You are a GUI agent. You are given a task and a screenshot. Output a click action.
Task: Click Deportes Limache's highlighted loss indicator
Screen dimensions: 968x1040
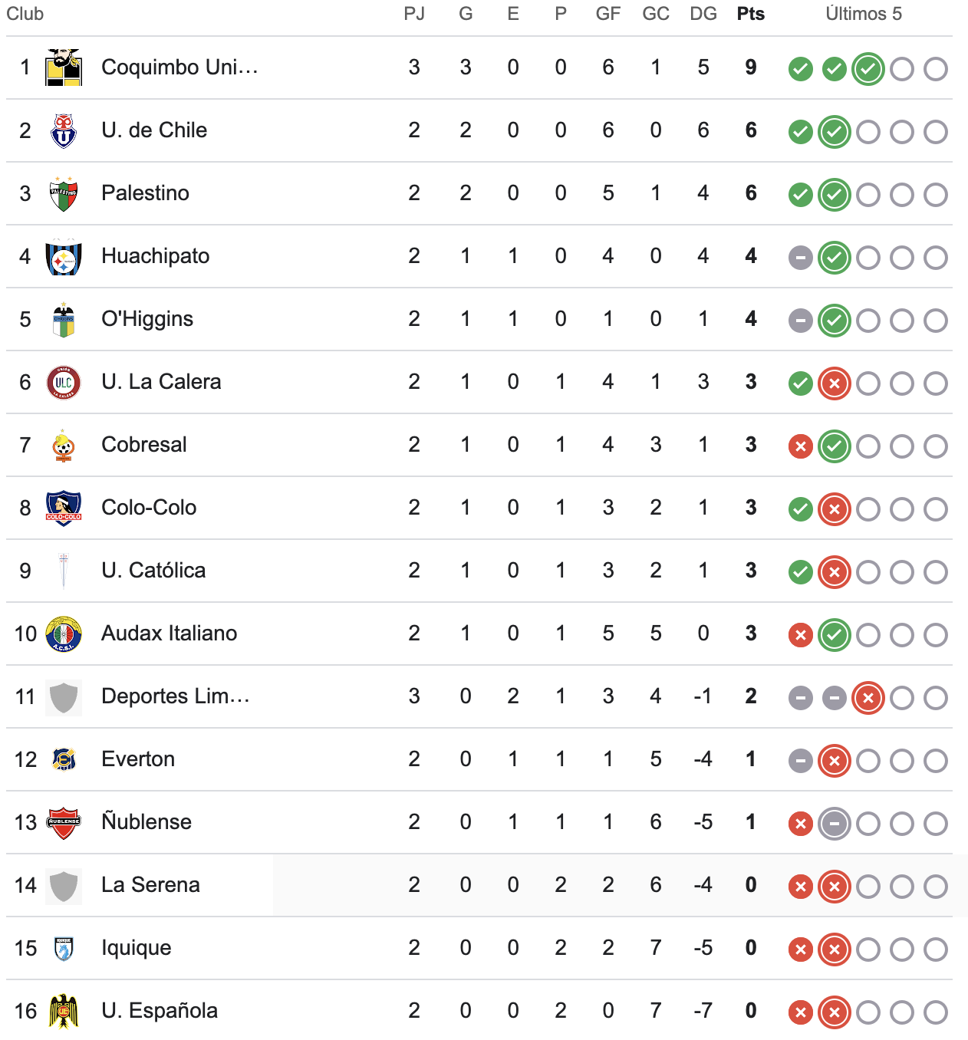point(868,698)
